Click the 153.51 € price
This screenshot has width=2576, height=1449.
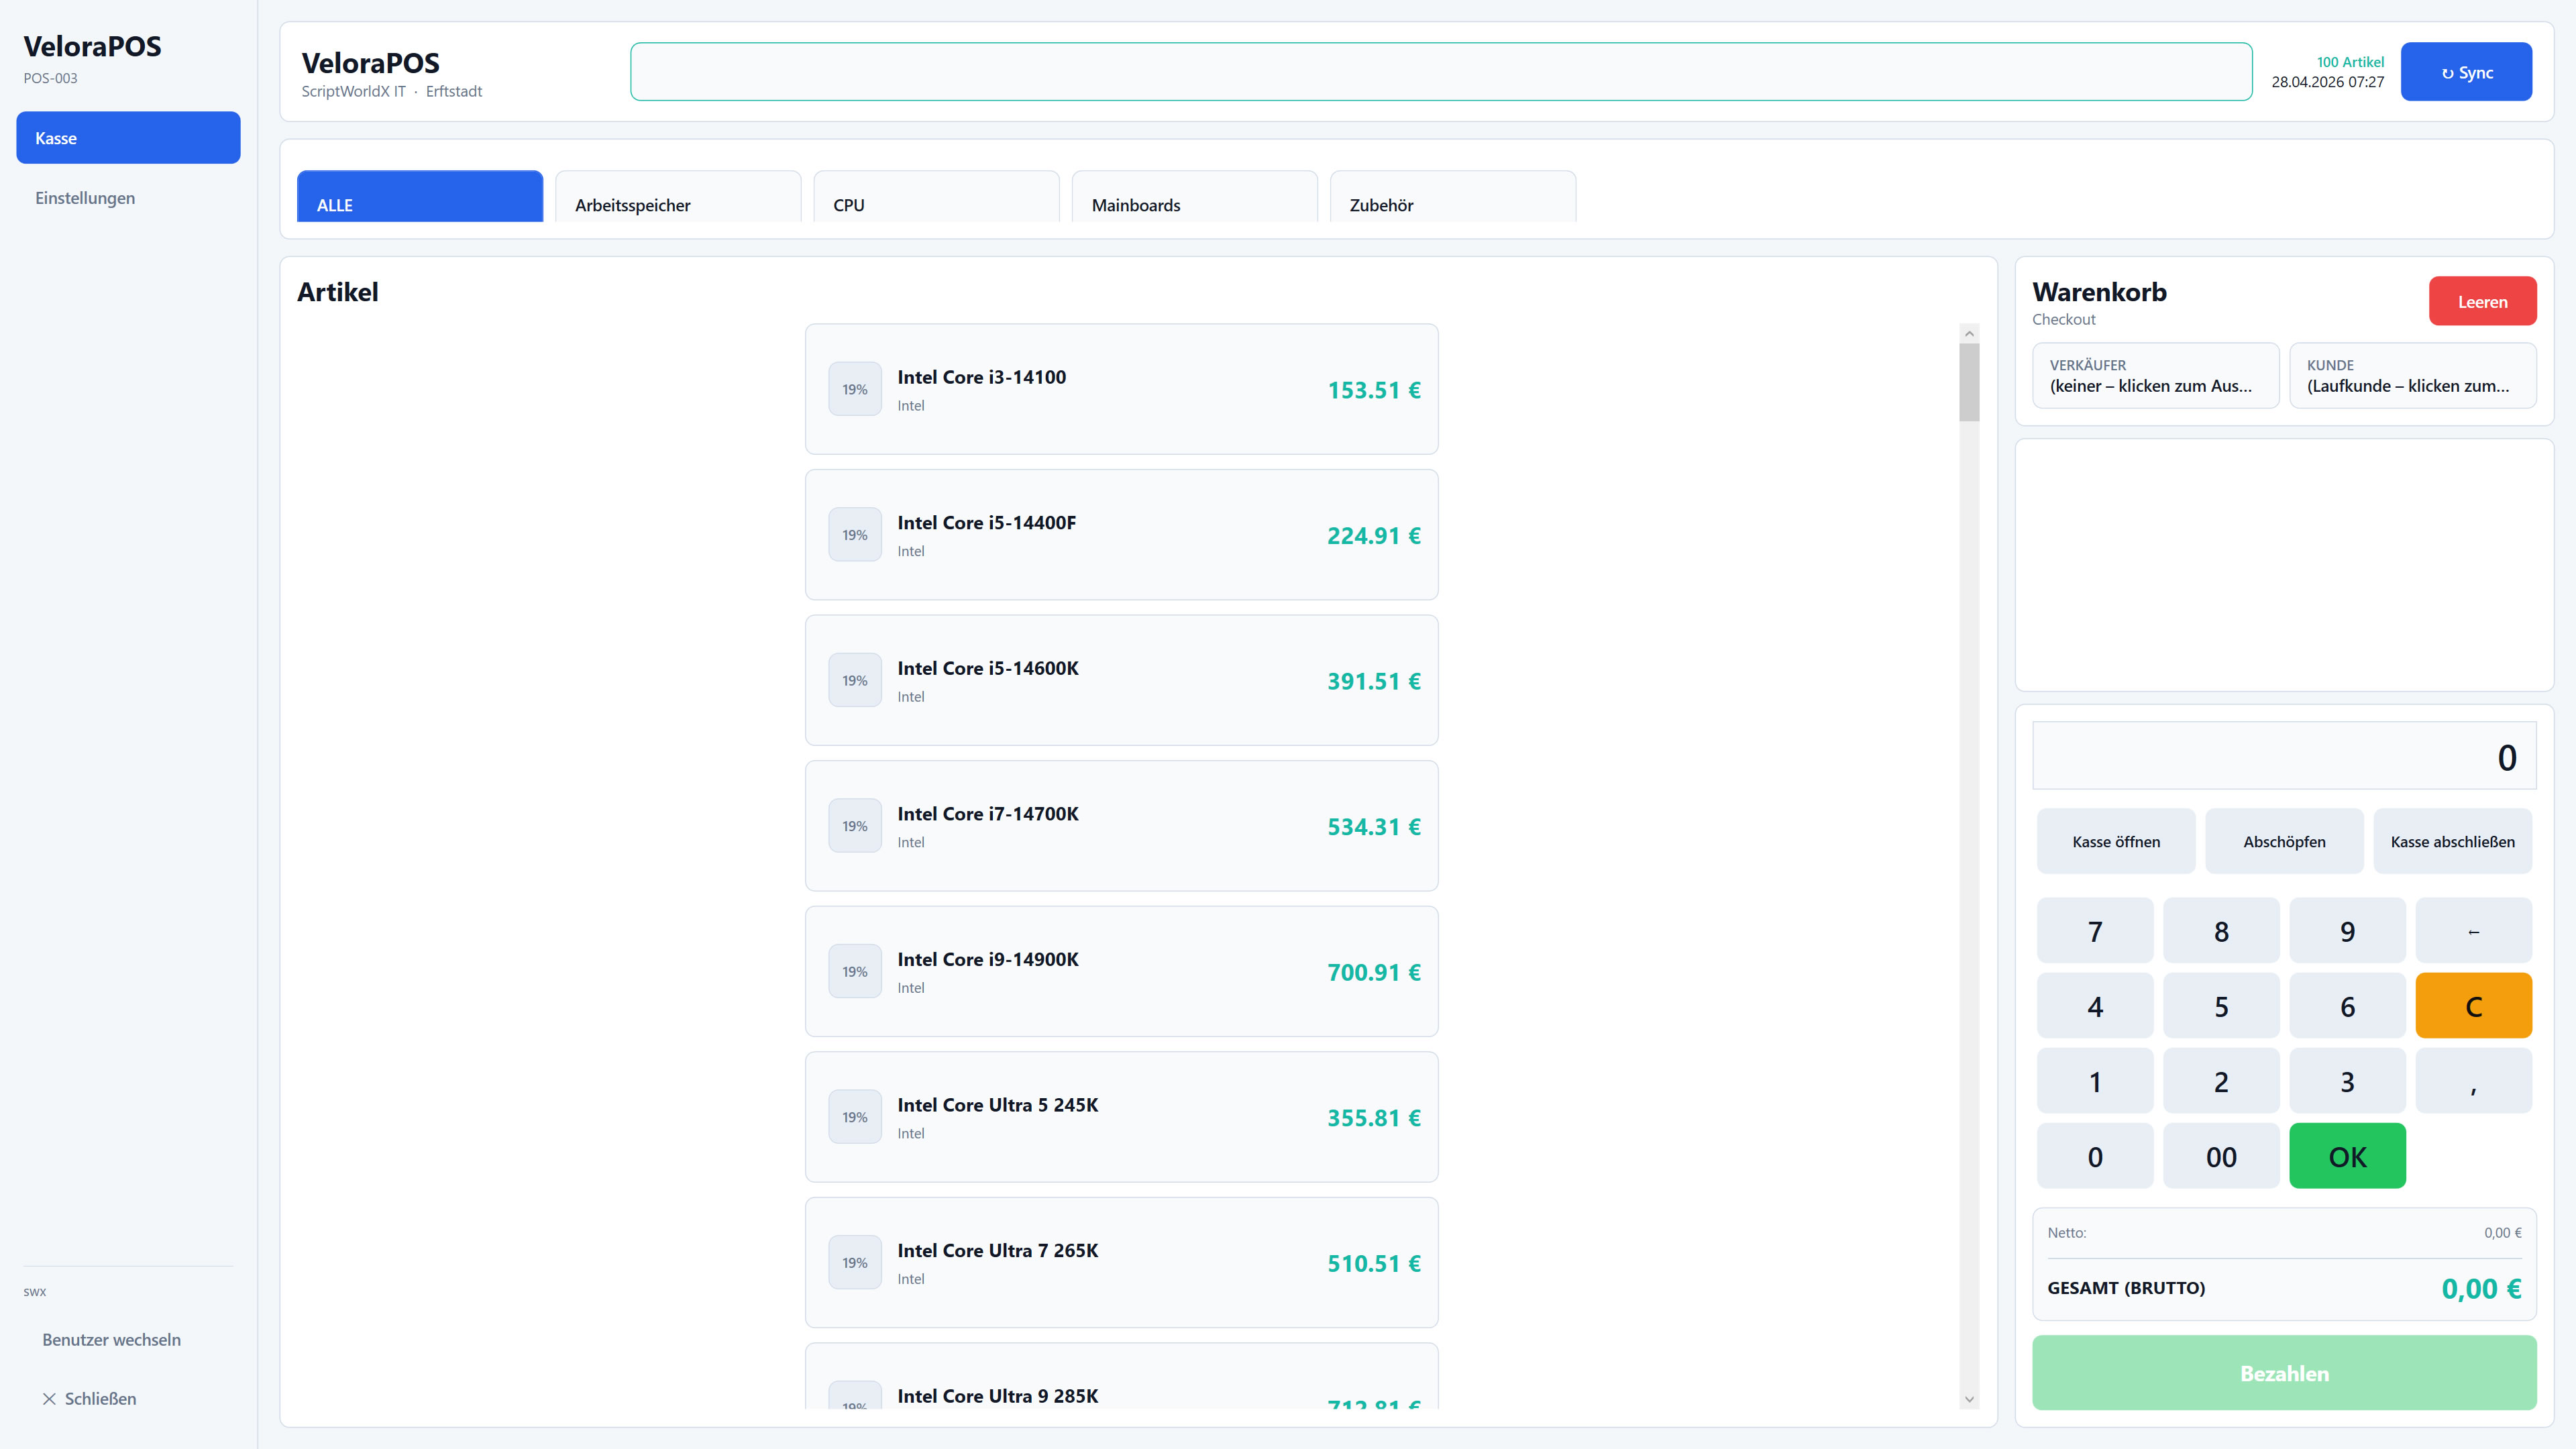tap(1374, 390)
